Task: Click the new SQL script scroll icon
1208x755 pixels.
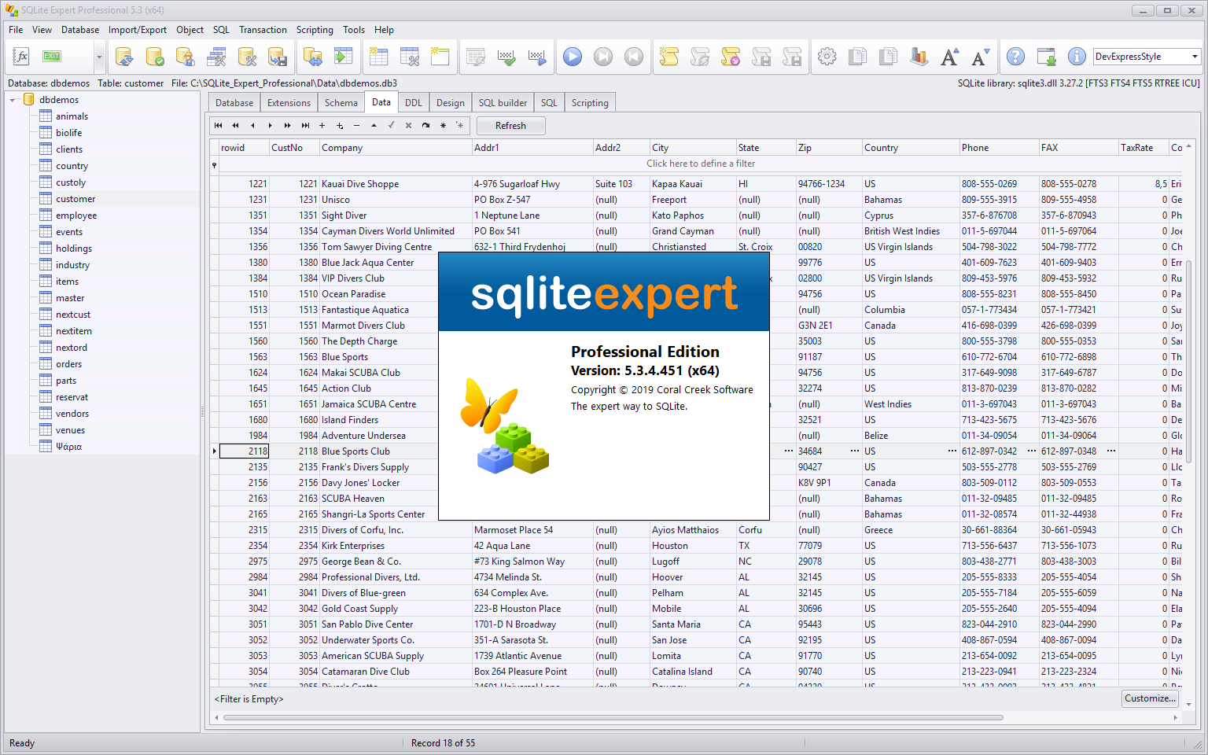Action: pyautogui.click(x=669, y=57)
